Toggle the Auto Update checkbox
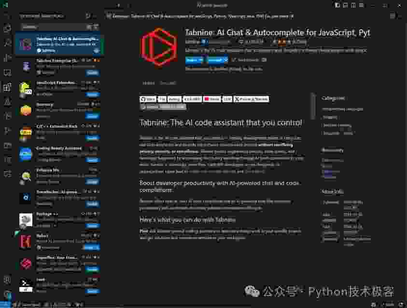 pos(234,60)
